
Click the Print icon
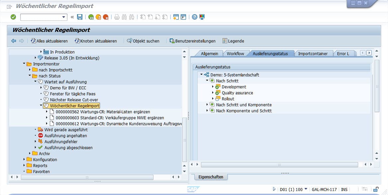pyautogui.click(x=117, y=17)
